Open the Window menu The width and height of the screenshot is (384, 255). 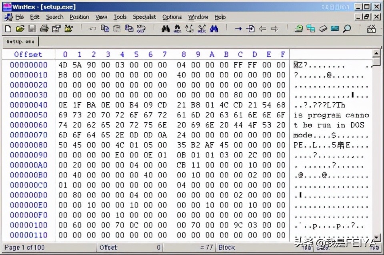[198, 17]
